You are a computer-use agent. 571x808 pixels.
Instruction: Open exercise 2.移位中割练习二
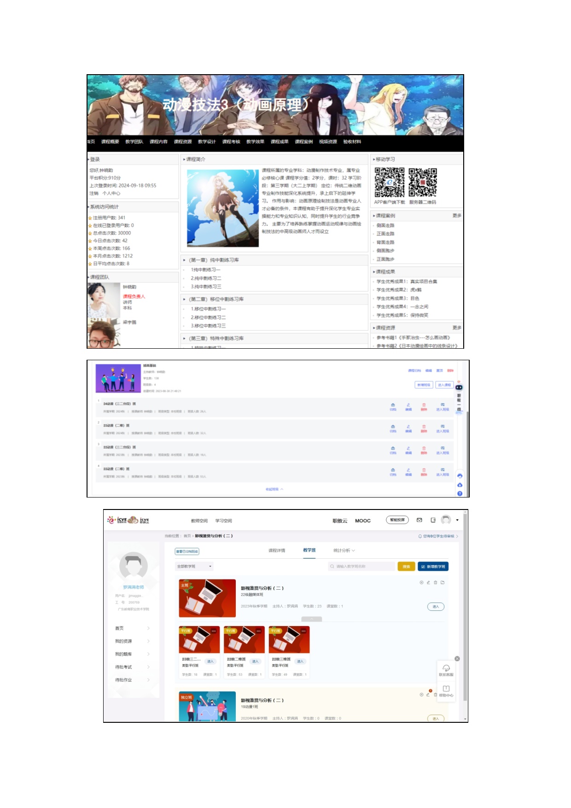(x=208, y=317)
